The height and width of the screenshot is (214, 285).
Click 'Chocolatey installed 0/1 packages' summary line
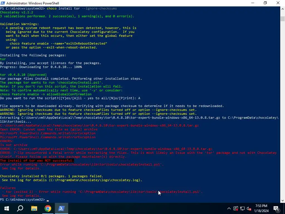51,176
